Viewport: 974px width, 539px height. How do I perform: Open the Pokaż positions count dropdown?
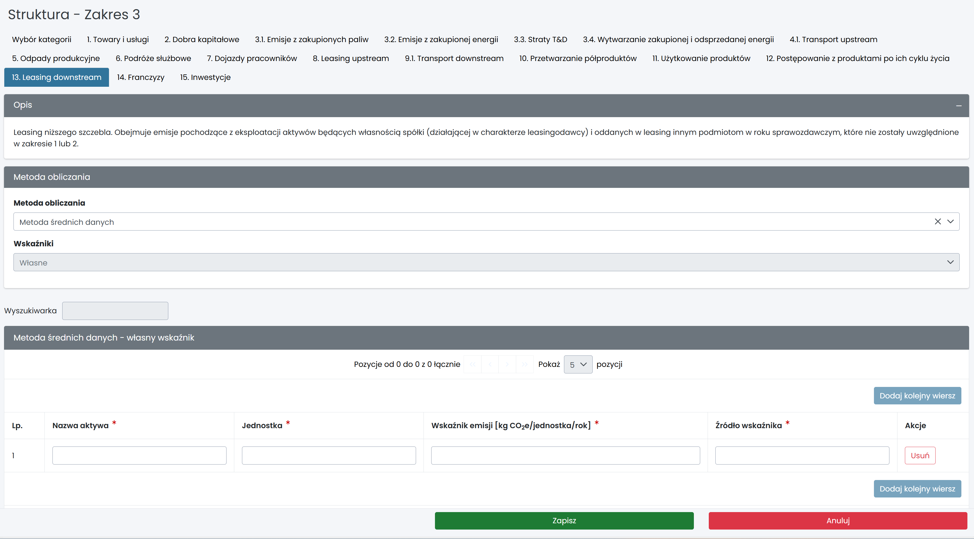578,365
